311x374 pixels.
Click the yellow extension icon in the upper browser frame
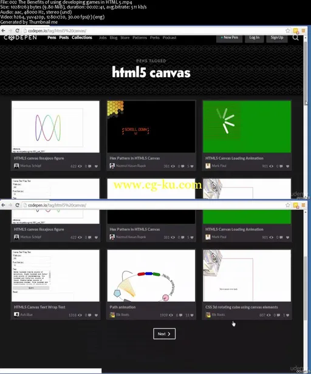click(296, 31)
